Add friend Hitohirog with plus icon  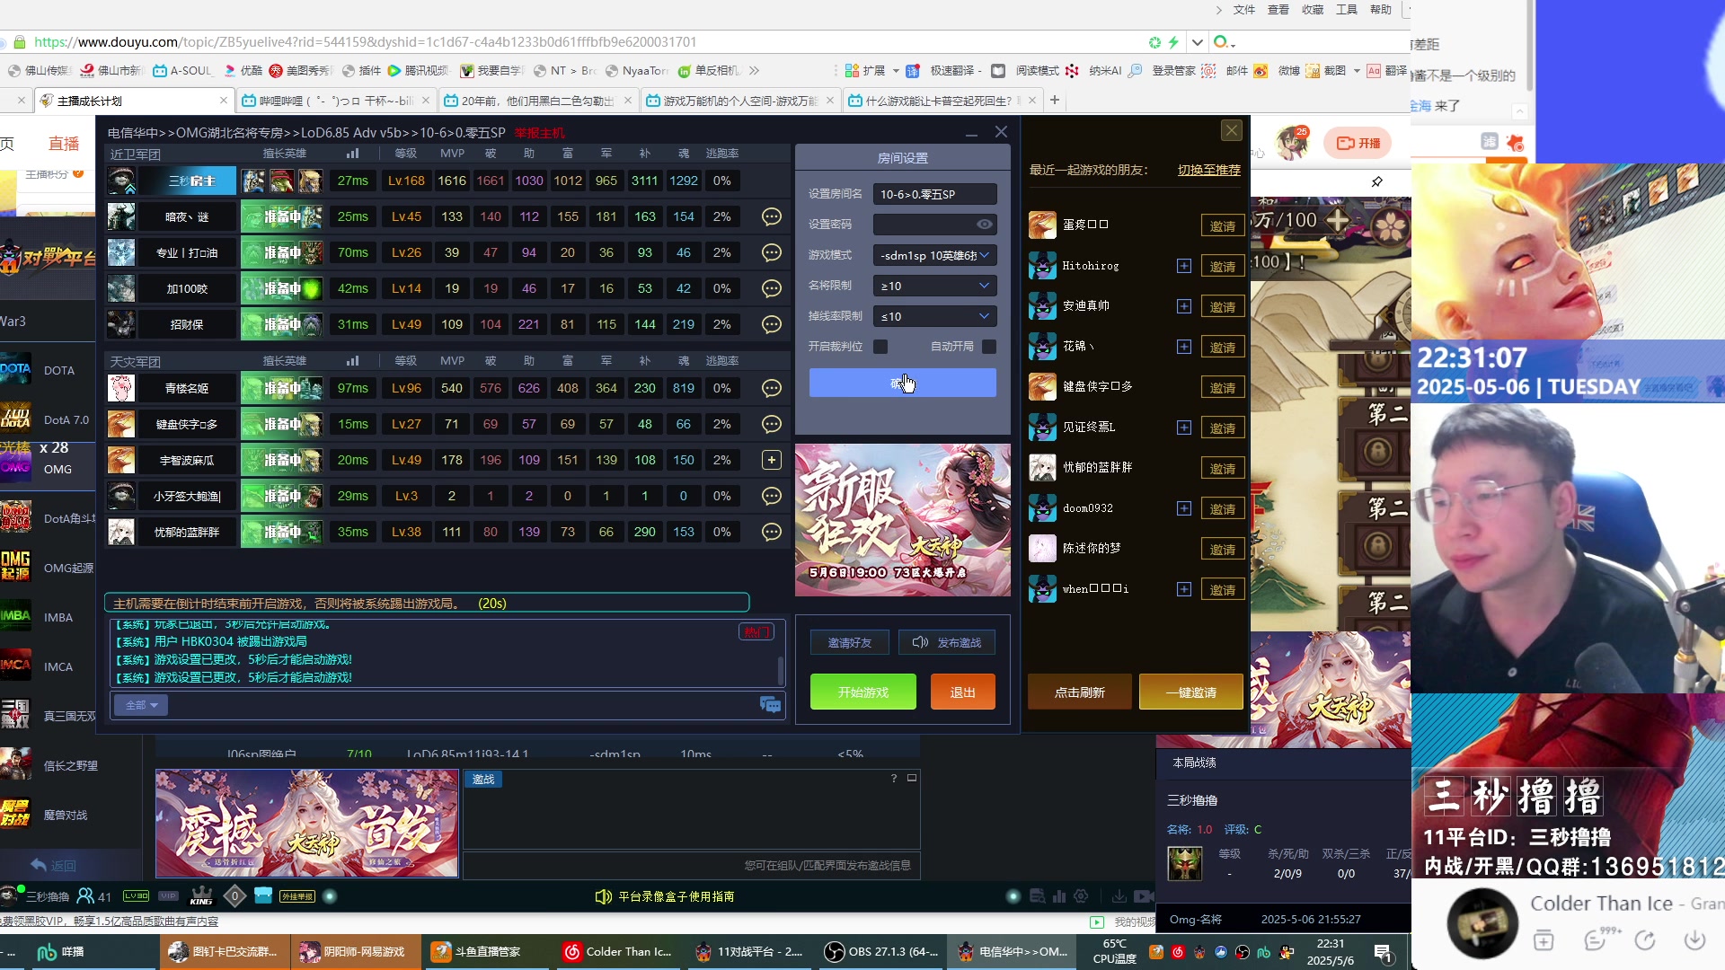(x=1184, y=266)
